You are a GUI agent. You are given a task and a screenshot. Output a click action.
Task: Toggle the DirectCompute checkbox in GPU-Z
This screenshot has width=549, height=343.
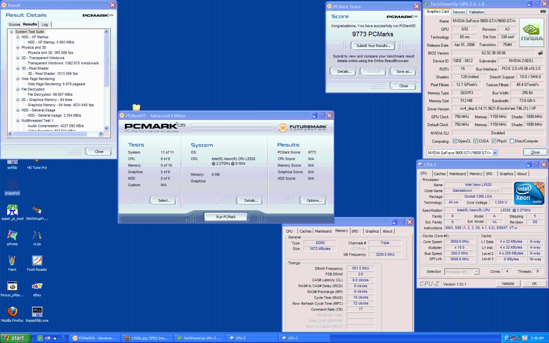[512, 141]
